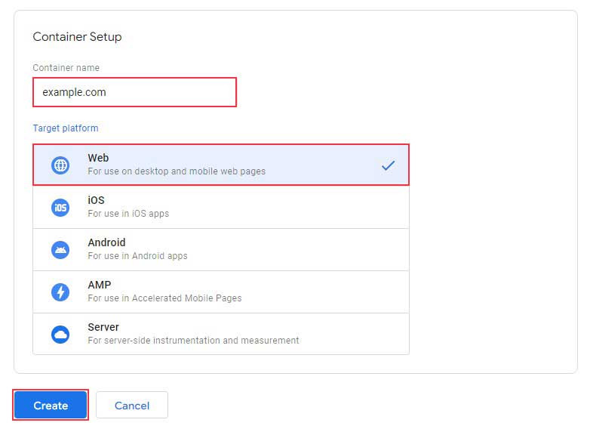Pick the Android platform label
593x432 pixels.
click(106, 243)
